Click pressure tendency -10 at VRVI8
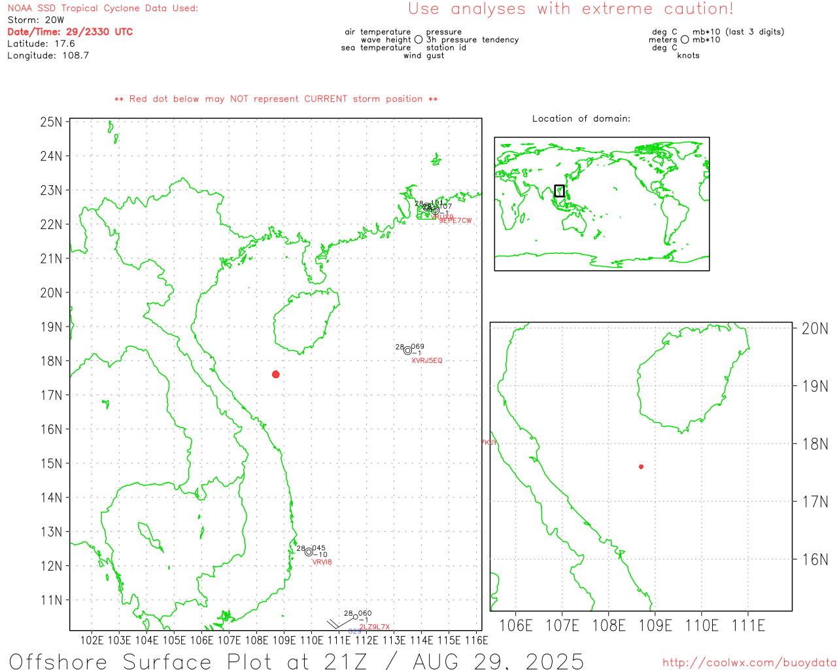This screenshot has height=670, width=837. pos(320,555)
